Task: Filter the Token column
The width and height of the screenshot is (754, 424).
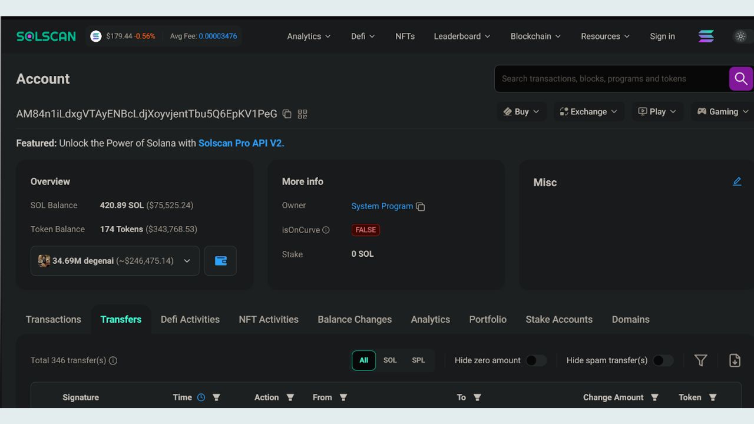Action: [713, 397]
